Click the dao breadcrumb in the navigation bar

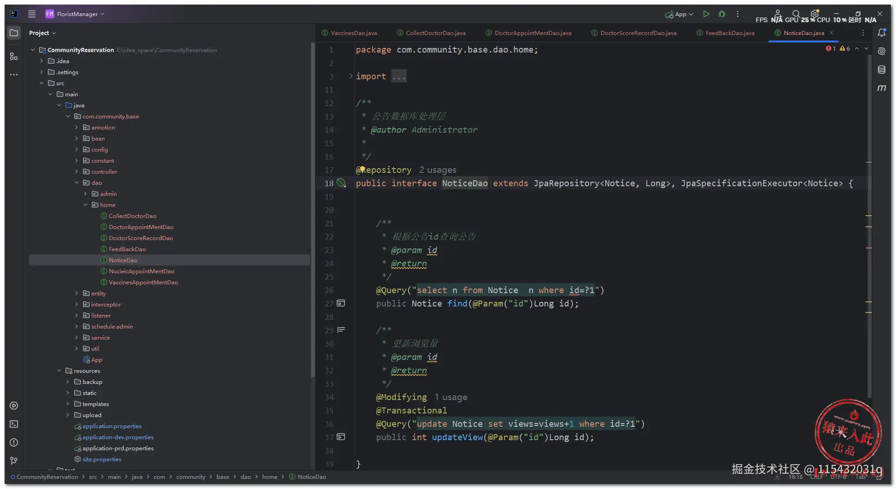(246, 477)
